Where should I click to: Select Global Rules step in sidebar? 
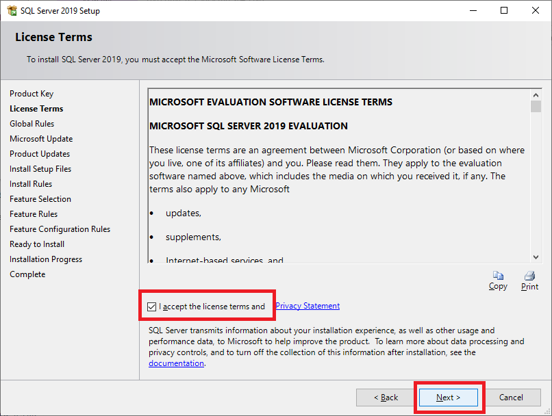click(x=32, y=124)
